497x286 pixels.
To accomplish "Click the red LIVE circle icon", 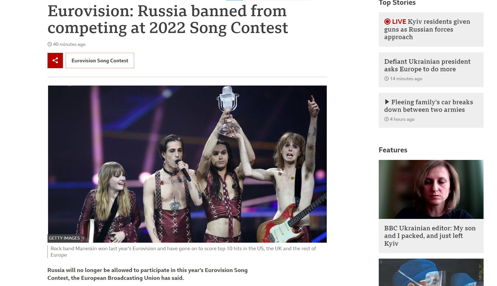I will click(x=387, y=22).
